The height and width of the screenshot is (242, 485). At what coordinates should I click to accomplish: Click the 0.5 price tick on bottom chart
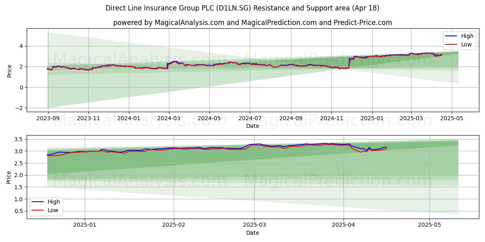coord(19,211)
